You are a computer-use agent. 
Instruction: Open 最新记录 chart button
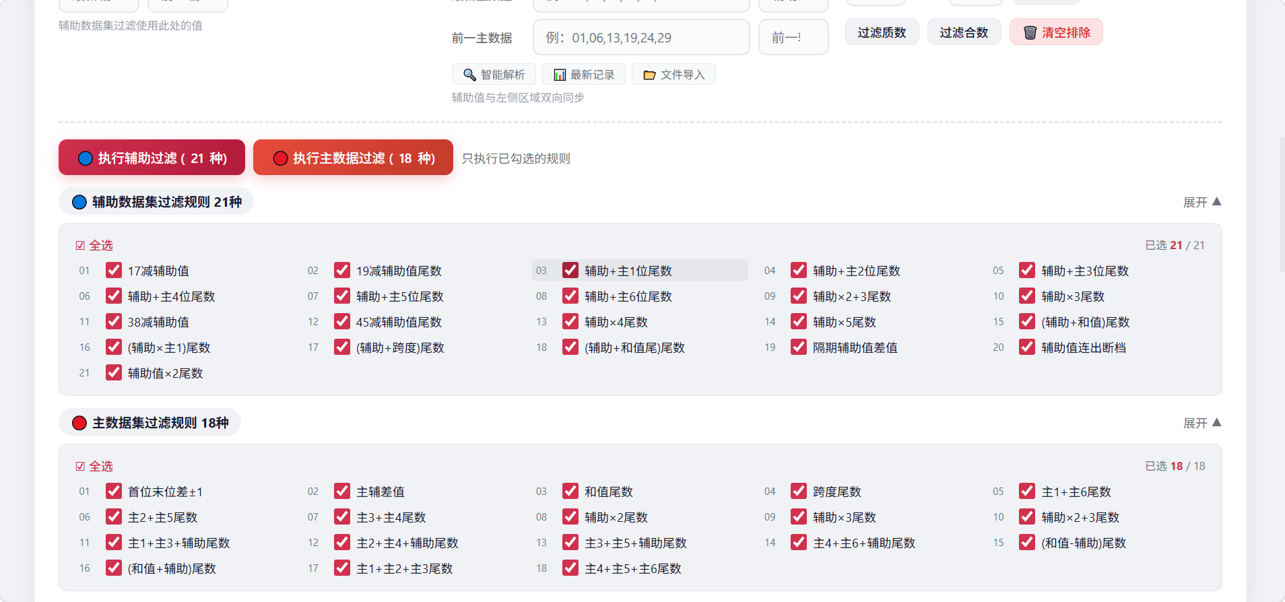point(584,74)
